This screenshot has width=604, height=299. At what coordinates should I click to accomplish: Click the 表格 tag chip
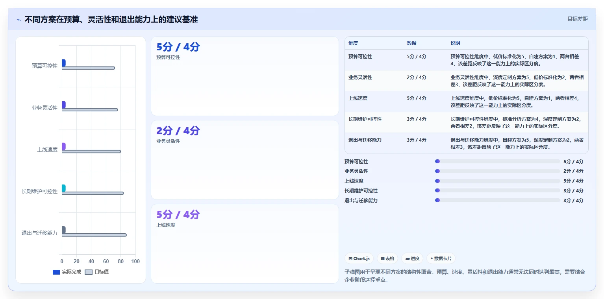coord(387,258)
